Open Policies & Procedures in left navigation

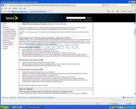click(x=10, y=35)
